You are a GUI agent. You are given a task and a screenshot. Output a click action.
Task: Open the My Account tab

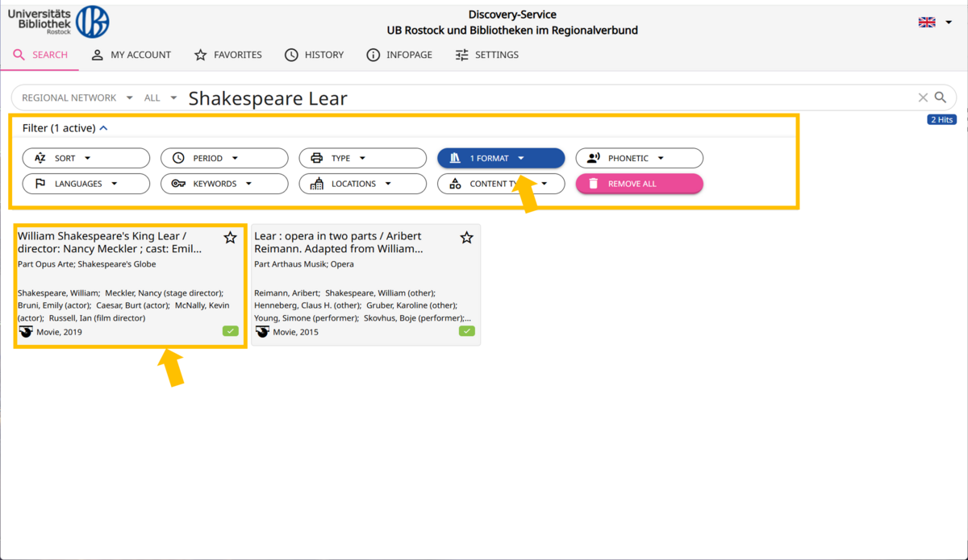point(131,55)
